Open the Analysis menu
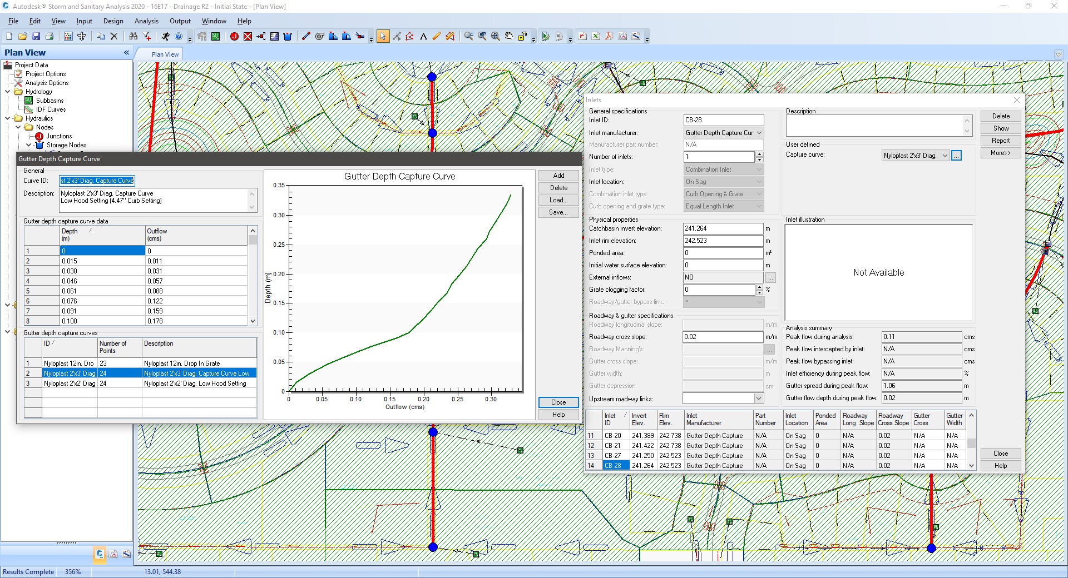Image resolution: width=1068 pixels, height=578 pixels. pyautogui.click(x=146, y=21)
